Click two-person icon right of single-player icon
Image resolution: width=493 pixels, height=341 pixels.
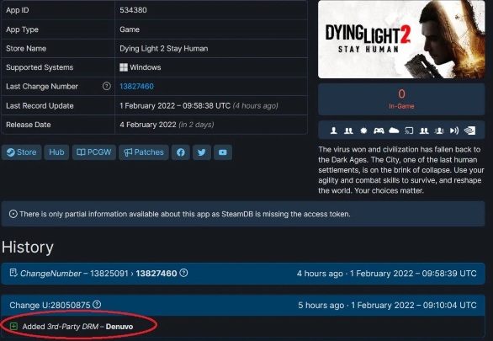pos(348,131)
